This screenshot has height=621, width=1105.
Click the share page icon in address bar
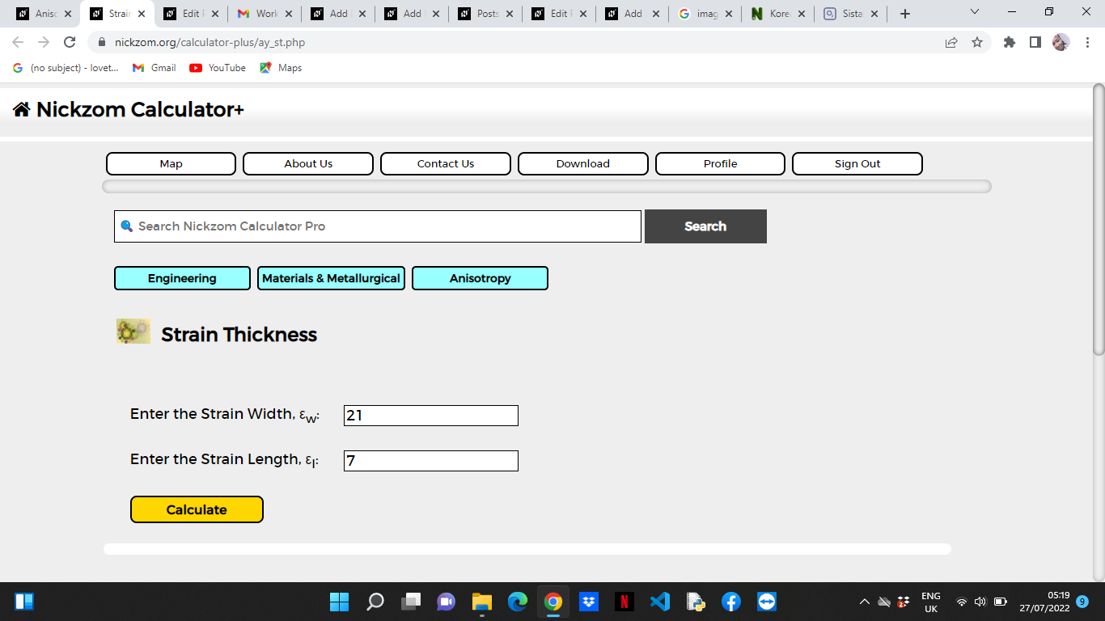[951, 42]
